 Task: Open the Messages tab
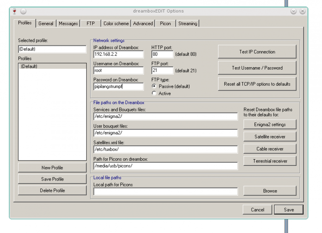point(68,24)
